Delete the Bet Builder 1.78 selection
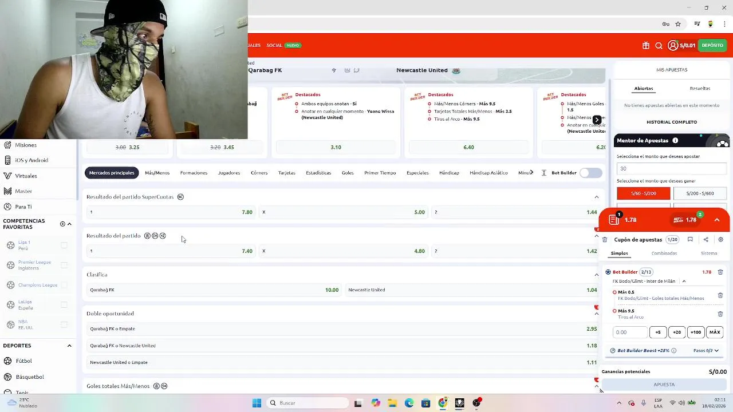 click(720, 272)
